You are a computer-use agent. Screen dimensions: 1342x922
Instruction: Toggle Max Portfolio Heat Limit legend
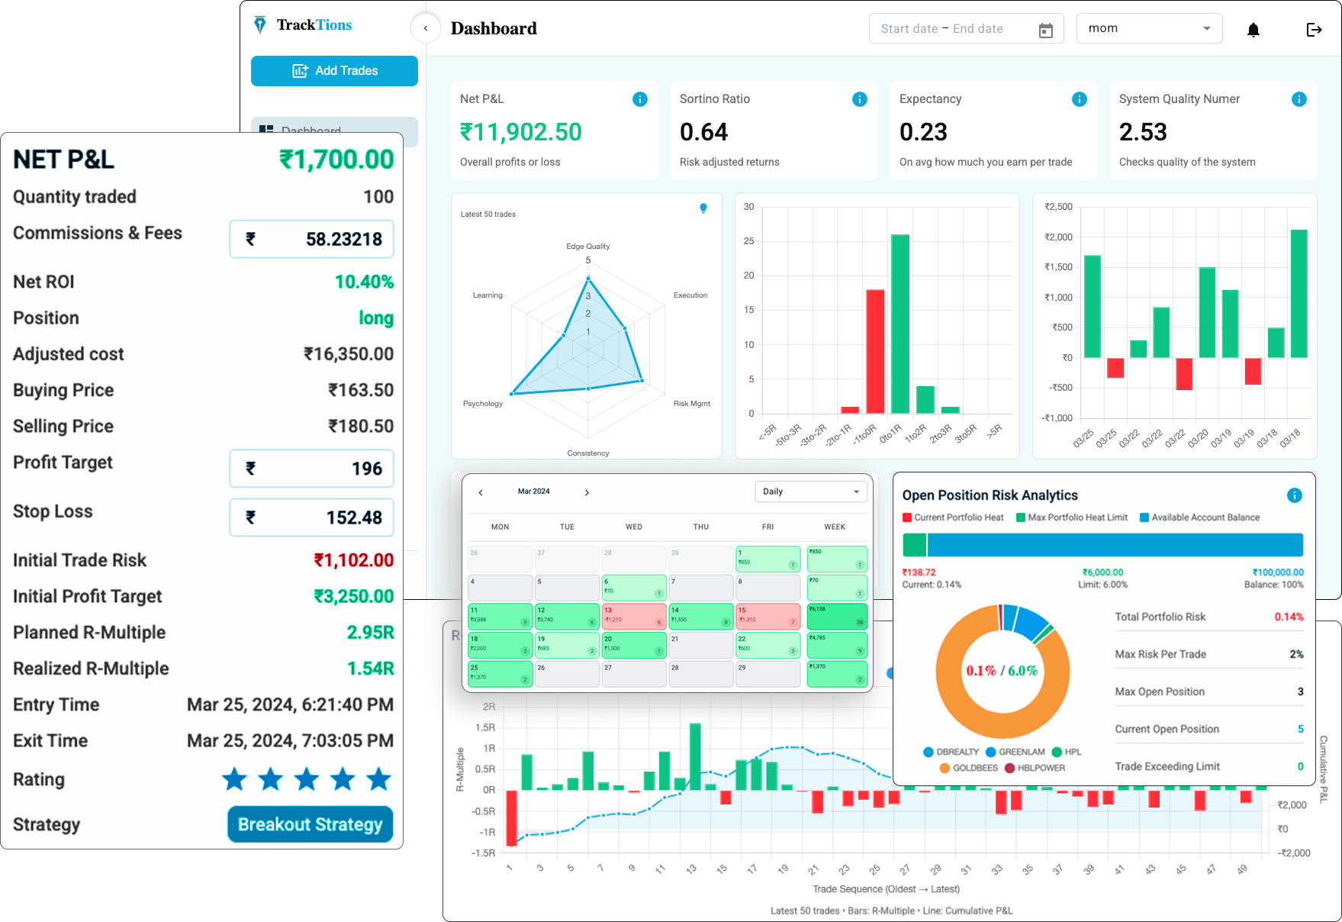point(1071,517)
